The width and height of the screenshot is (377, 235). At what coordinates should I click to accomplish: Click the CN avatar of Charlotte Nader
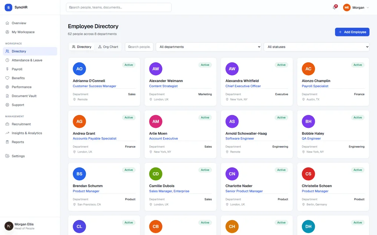pos(232,174)
